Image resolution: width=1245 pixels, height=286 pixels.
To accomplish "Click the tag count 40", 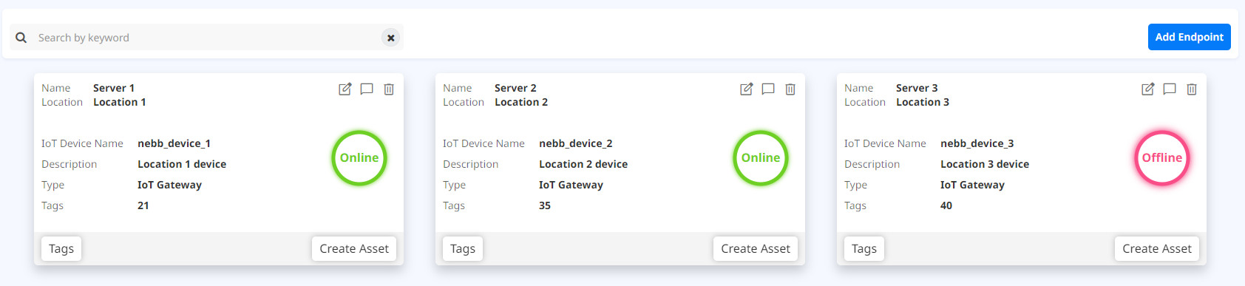I will click(x=946, y=205).
